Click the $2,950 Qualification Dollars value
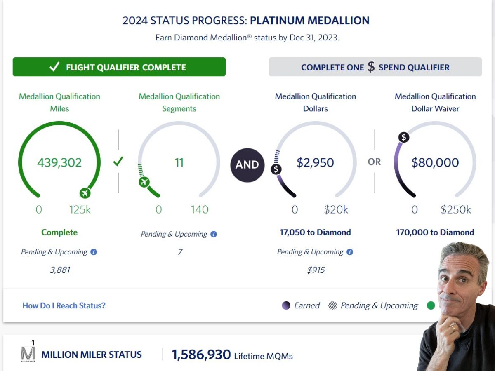Image resolution: width=495 pixels, height=371 pixels. [315, 162]
